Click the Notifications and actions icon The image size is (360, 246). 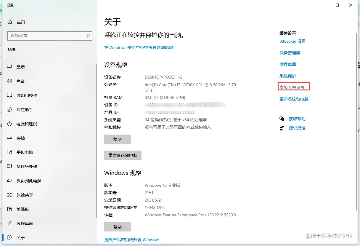pyautogui.click(x=10, y=95)
